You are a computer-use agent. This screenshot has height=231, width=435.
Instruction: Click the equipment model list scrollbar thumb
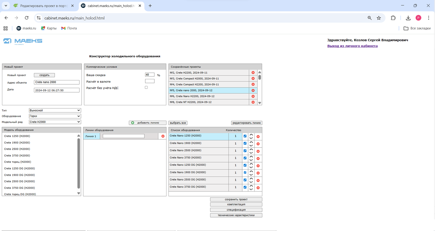tap(78, 163)
